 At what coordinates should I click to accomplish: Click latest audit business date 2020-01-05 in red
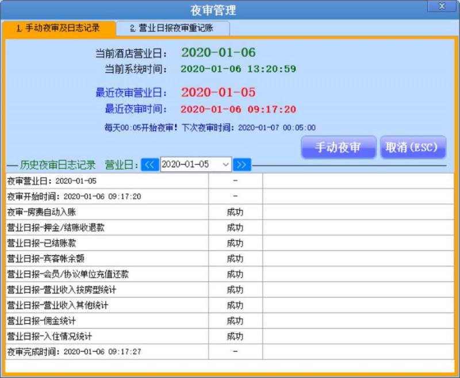coord(218,92)
